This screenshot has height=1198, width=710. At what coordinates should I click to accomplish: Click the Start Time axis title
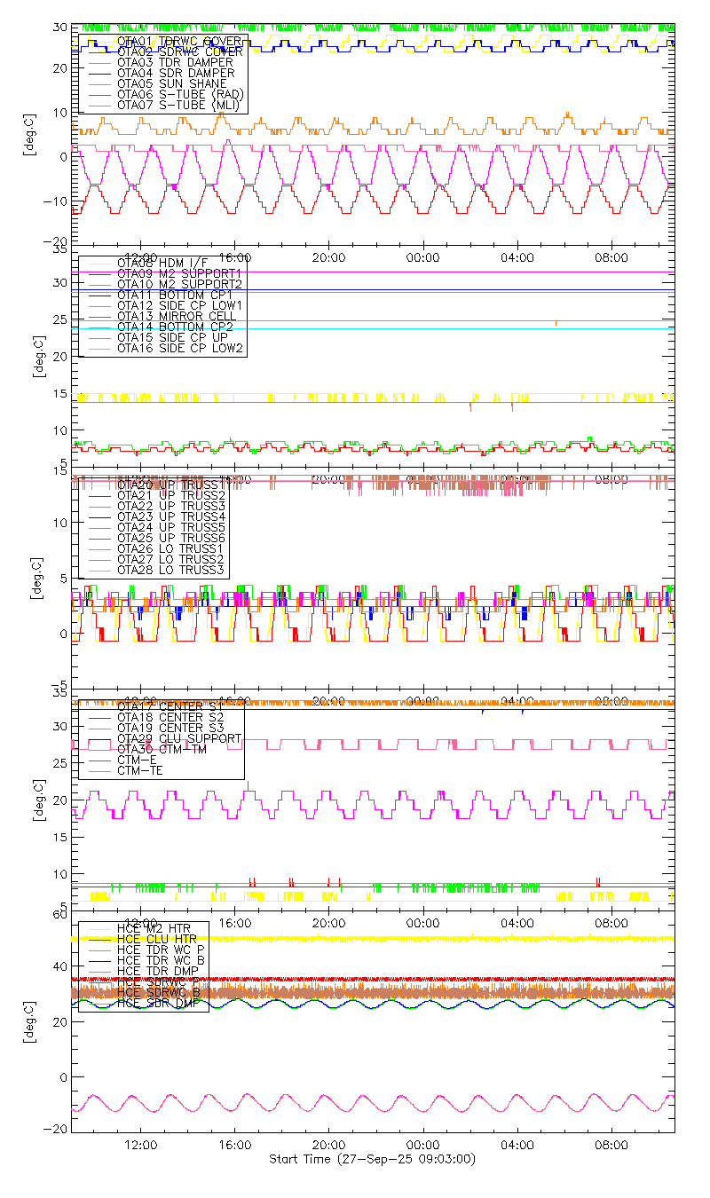coord(372,1160)
